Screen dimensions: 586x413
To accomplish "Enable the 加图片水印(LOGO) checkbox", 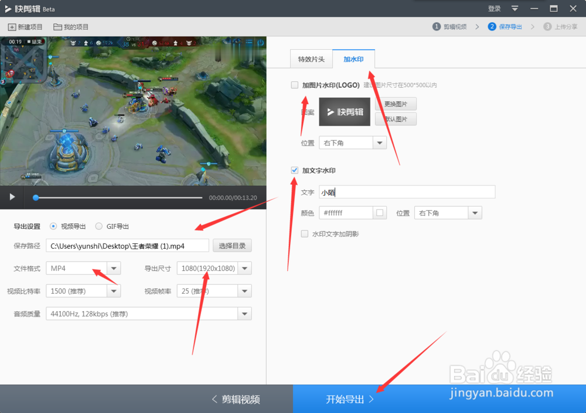I will pos(295,85).
